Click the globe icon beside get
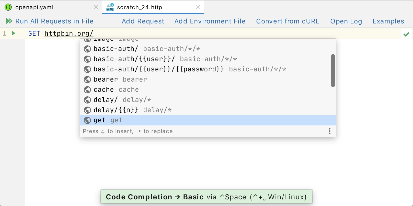Screen dimensions: 413x206 87,120
